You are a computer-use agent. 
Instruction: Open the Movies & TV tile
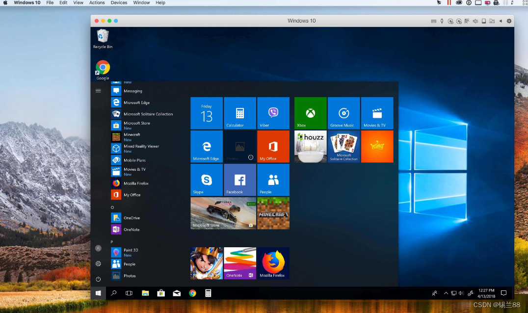coord(377,113)
